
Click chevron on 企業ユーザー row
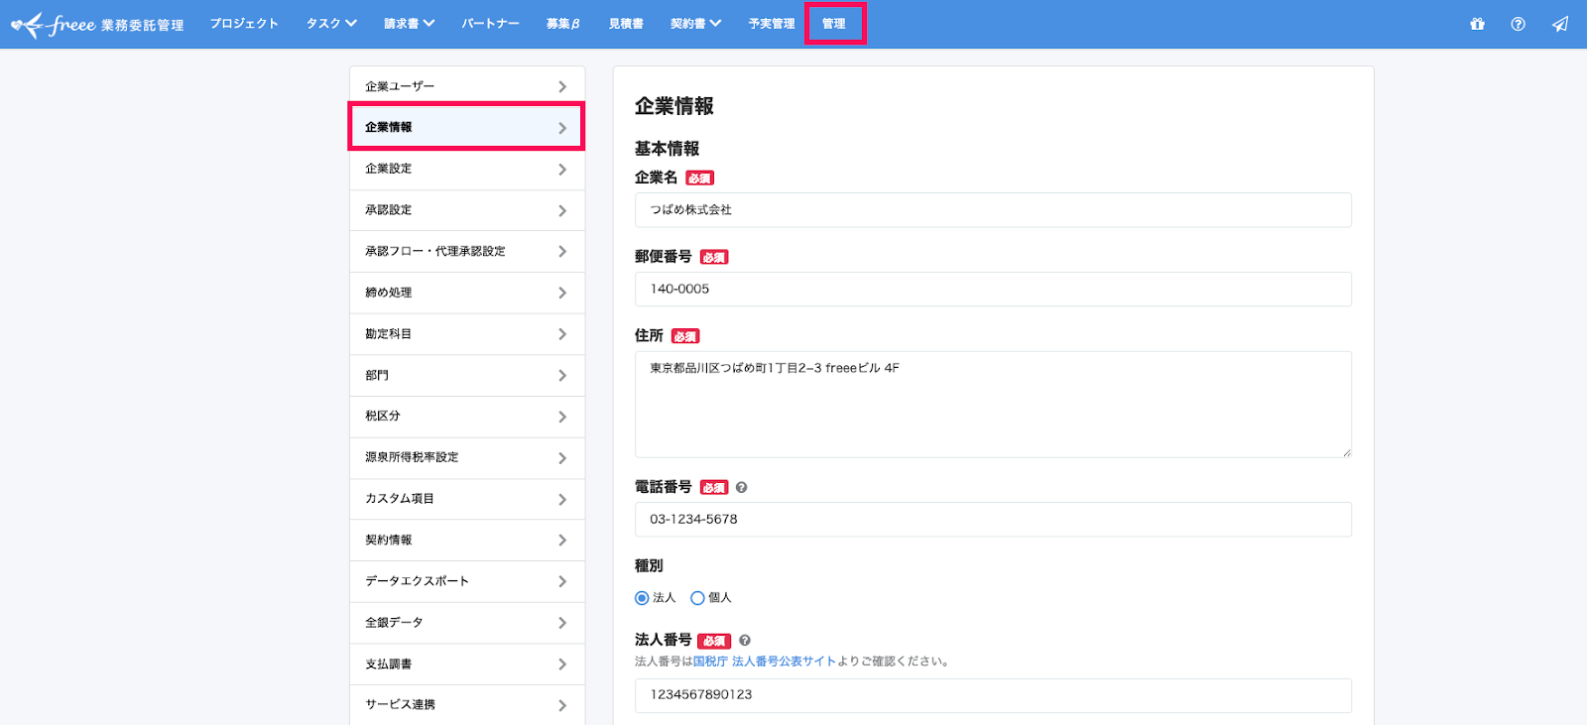[x=562, y=87]
